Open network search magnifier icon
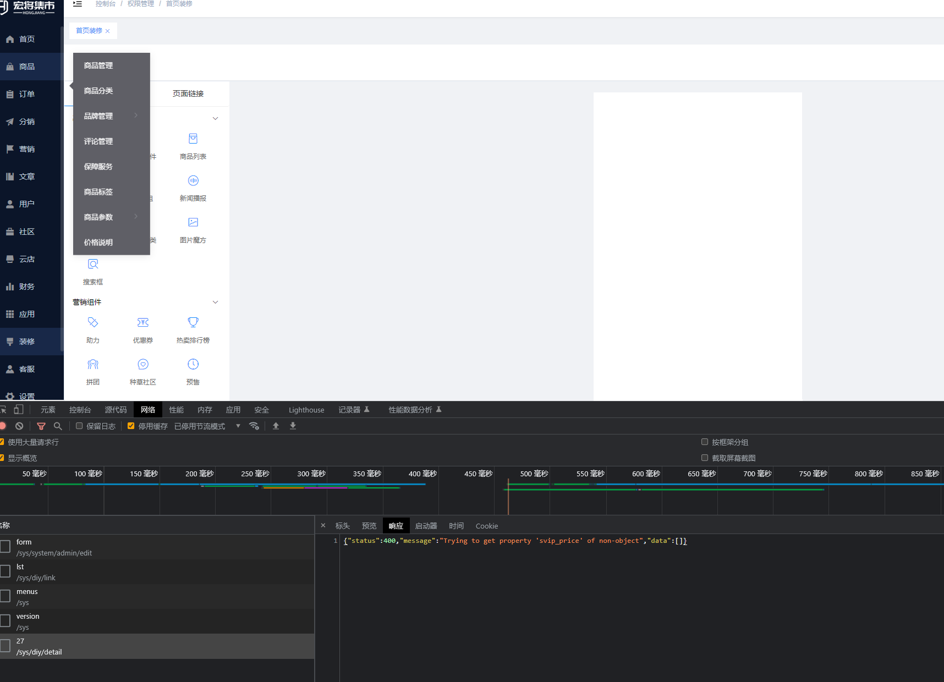 click(x=58, y=426)
